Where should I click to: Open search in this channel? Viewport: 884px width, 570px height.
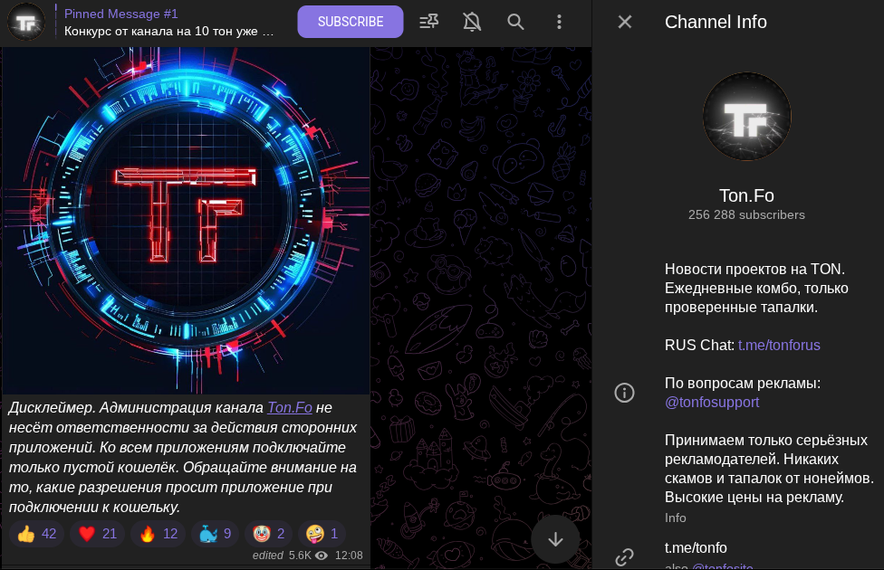pyautogui.click(x=515, y=22)
